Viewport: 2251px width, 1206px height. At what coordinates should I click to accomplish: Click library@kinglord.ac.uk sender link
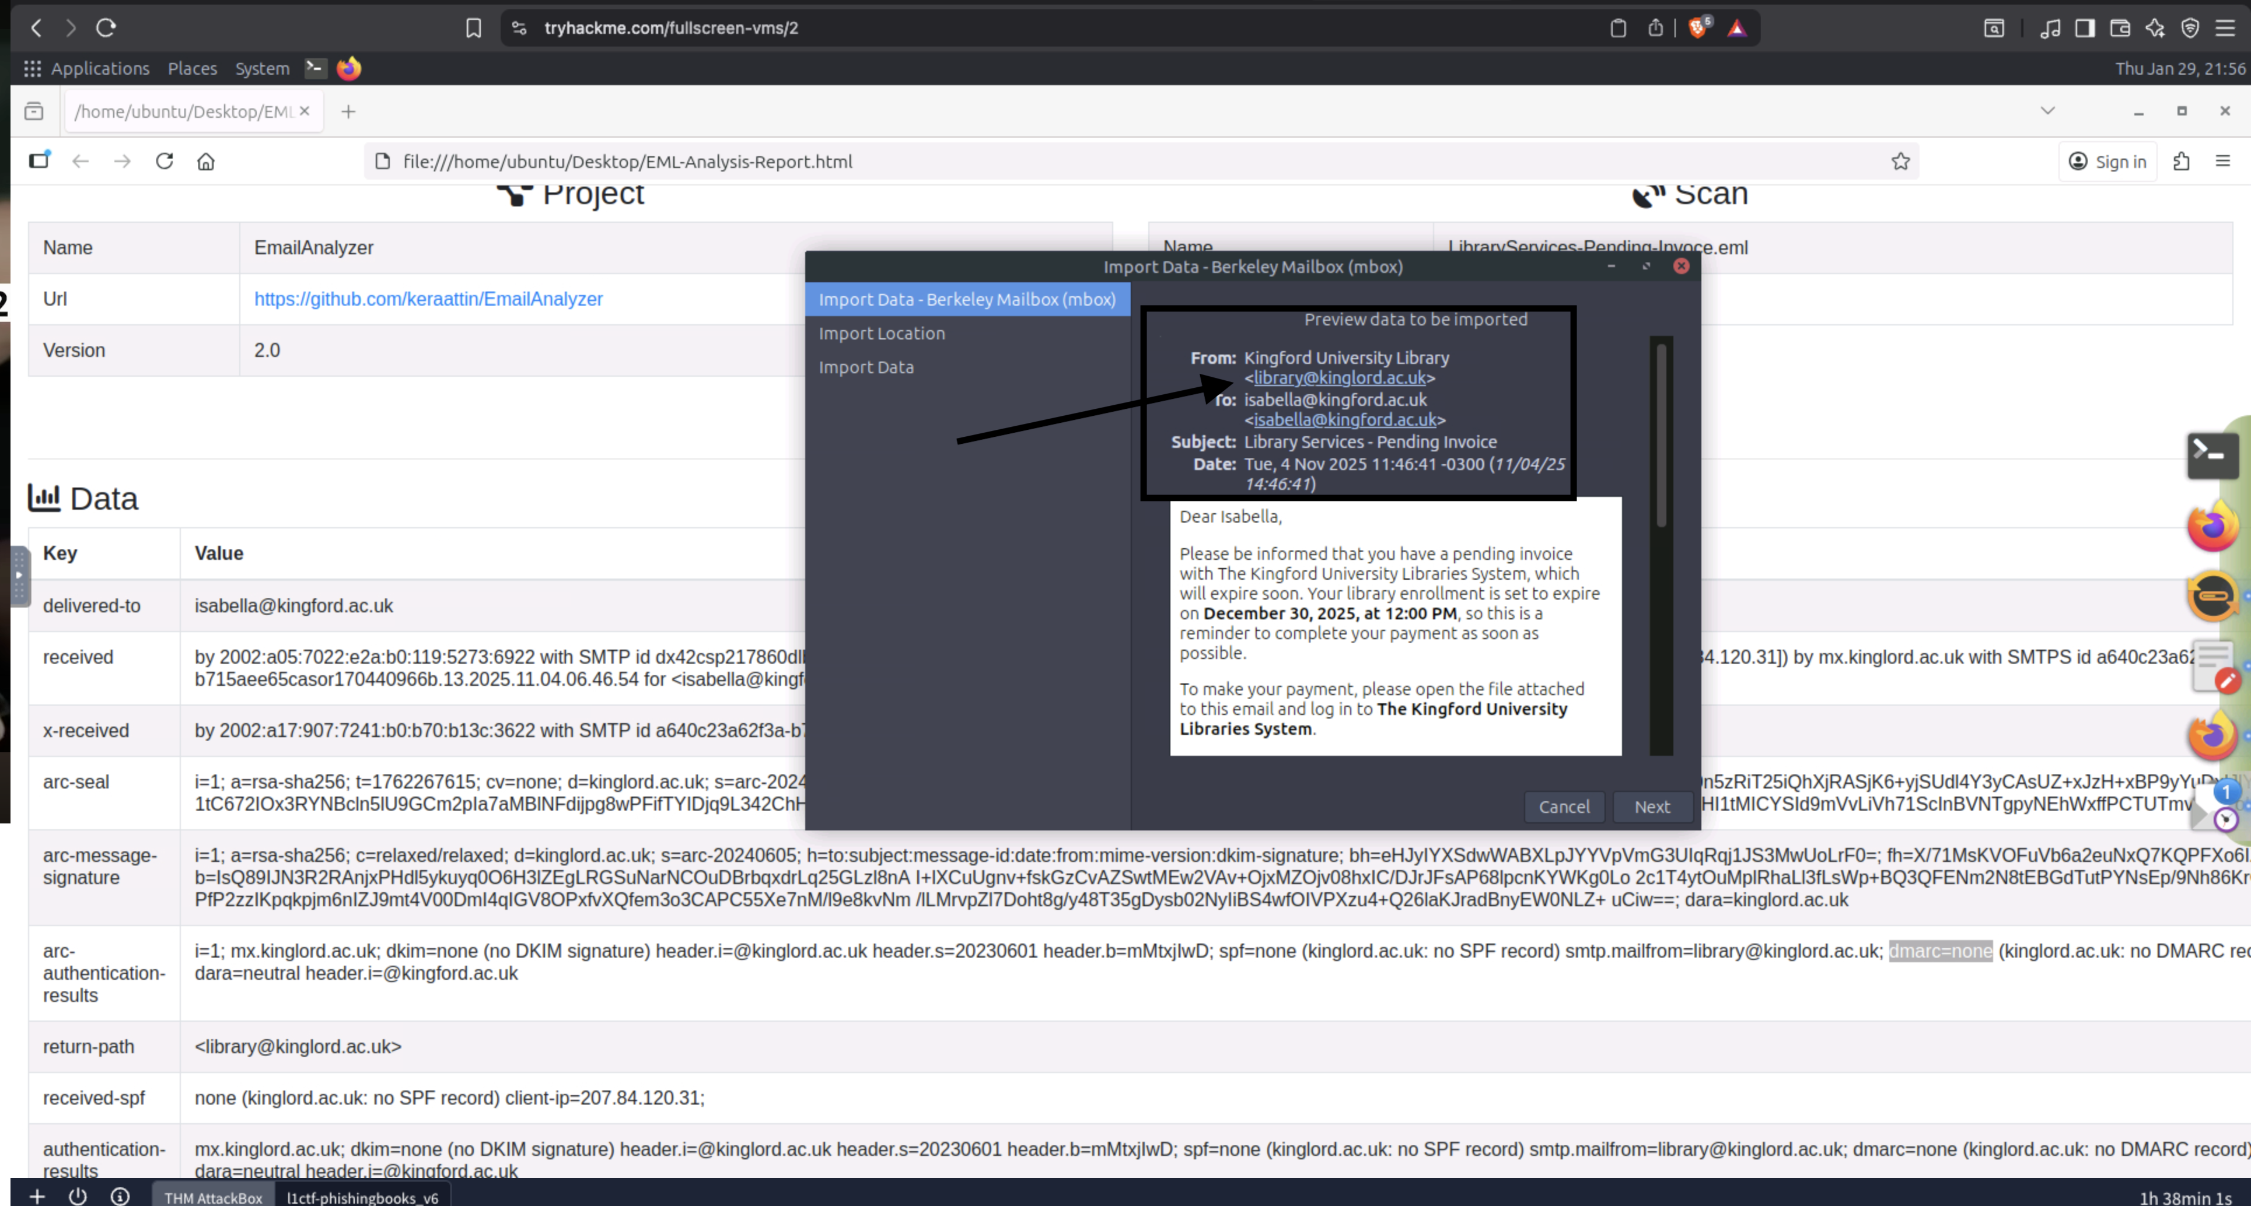1340,377
